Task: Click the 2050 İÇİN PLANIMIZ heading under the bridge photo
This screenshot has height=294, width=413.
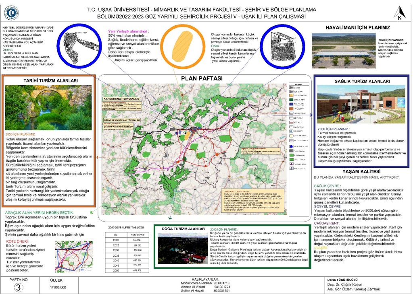Action: 20,134
